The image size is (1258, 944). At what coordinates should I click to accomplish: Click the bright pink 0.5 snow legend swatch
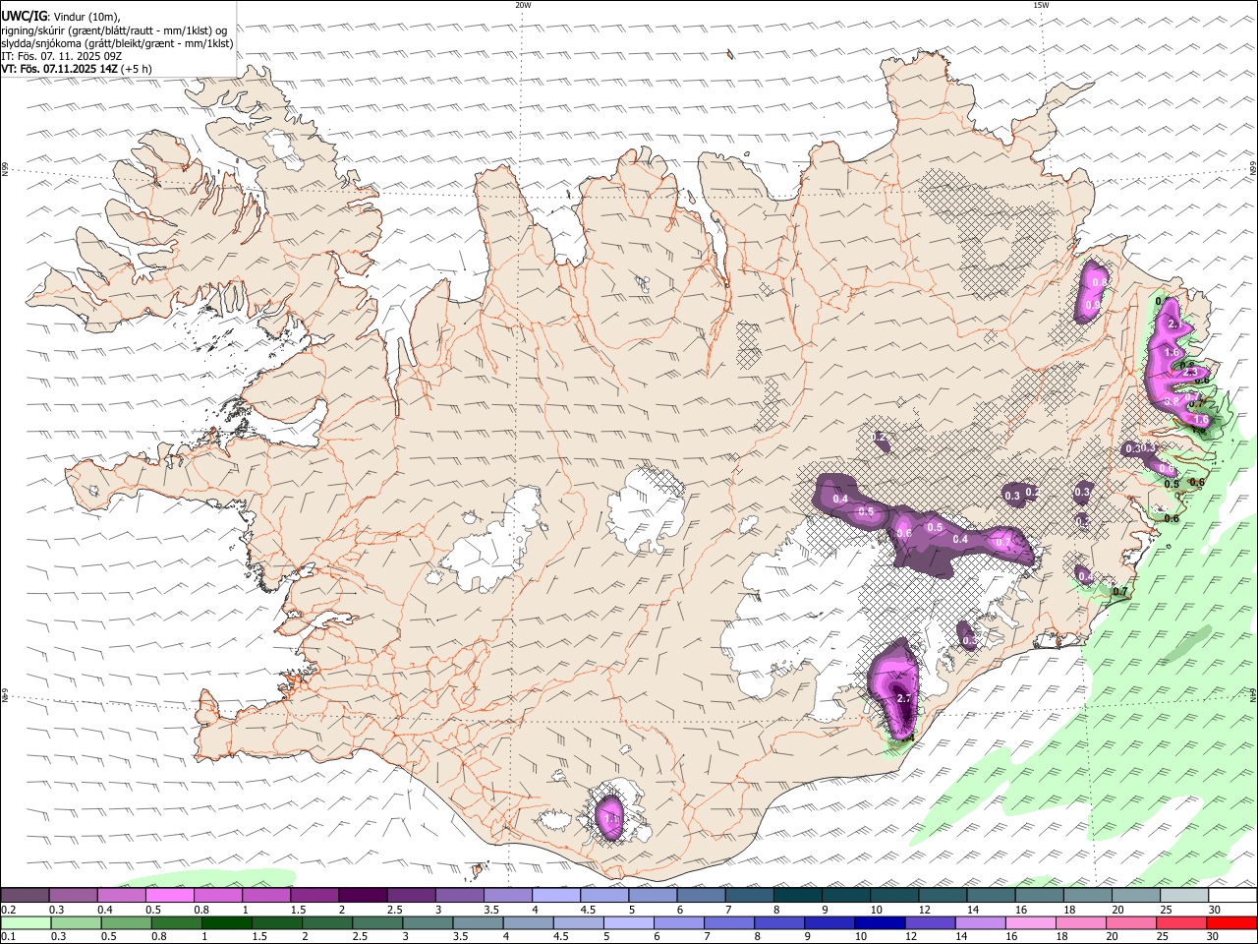170,896
